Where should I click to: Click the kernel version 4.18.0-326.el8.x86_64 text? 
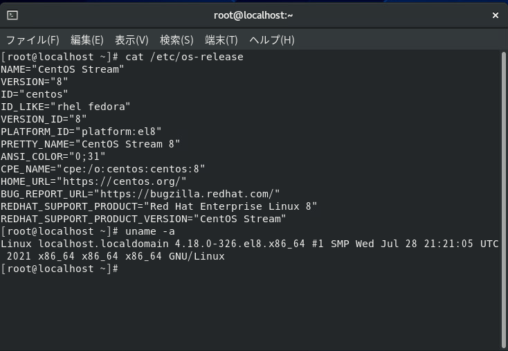tap(240, 244)
